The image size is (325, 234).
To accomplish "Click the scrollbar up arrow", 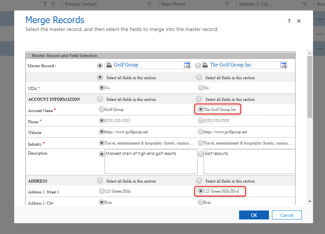I will (x=310, y=53).
